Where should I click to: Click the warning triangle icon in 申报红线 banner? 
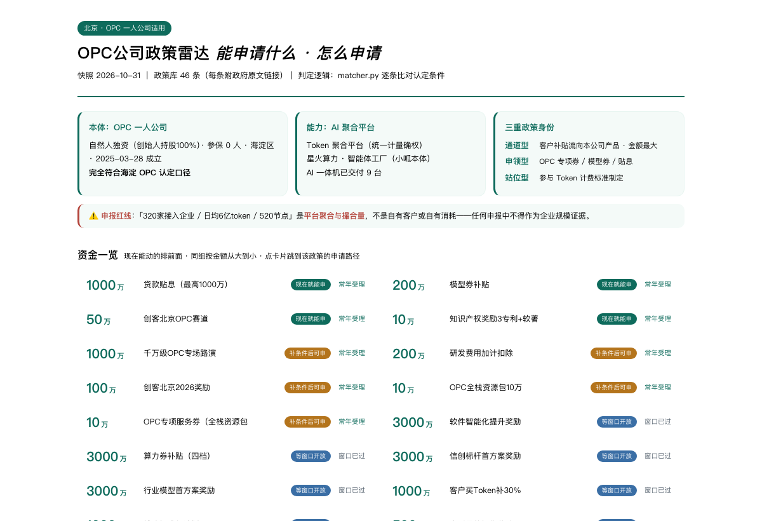[x=93, y=216]
